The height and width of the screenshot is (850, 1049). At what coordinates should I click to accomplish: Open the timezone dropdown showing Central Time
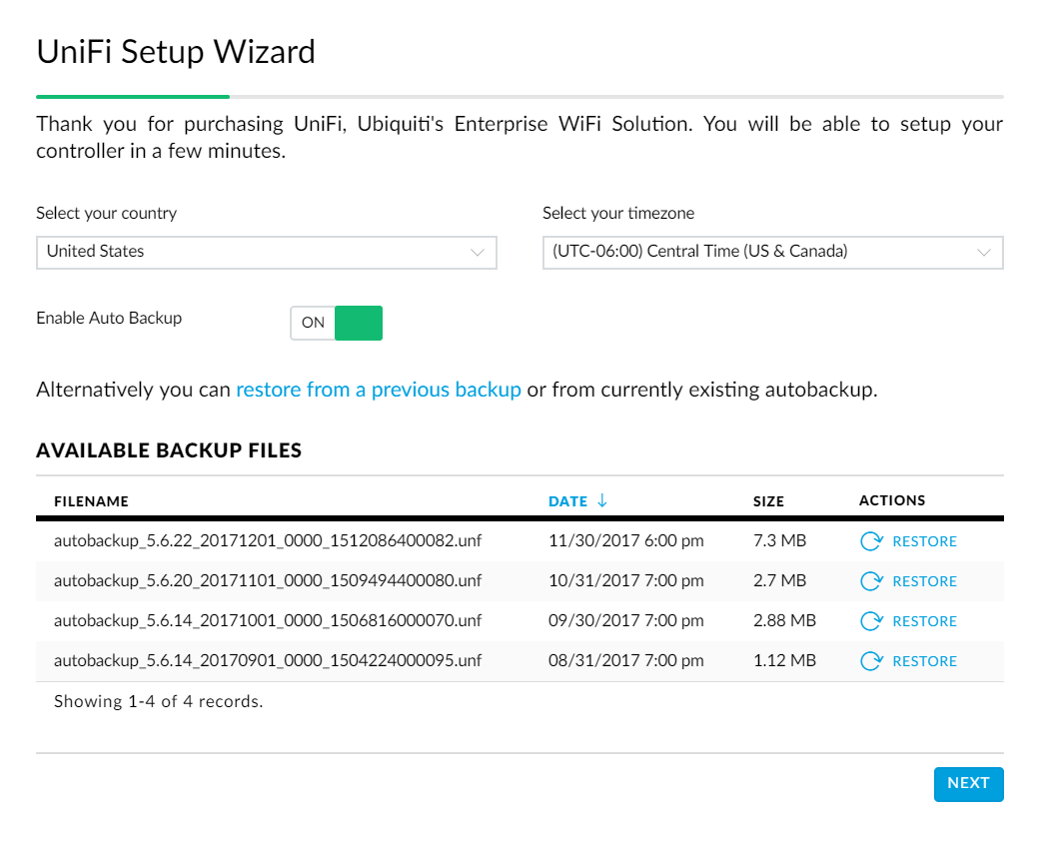[x=771, y=252]
